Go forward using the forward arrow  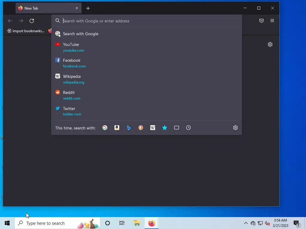[21, 21]
